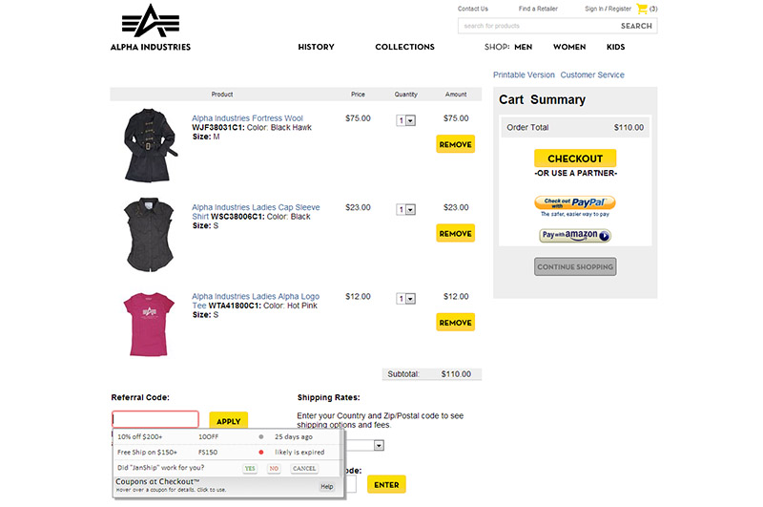Click the FS150 coupon code
Viewport: 763px width, 507px height.
point(208,453)
